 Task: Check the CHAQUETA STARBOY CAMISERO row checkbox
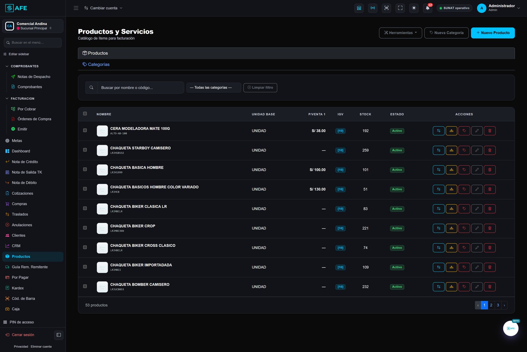(85, 150)
